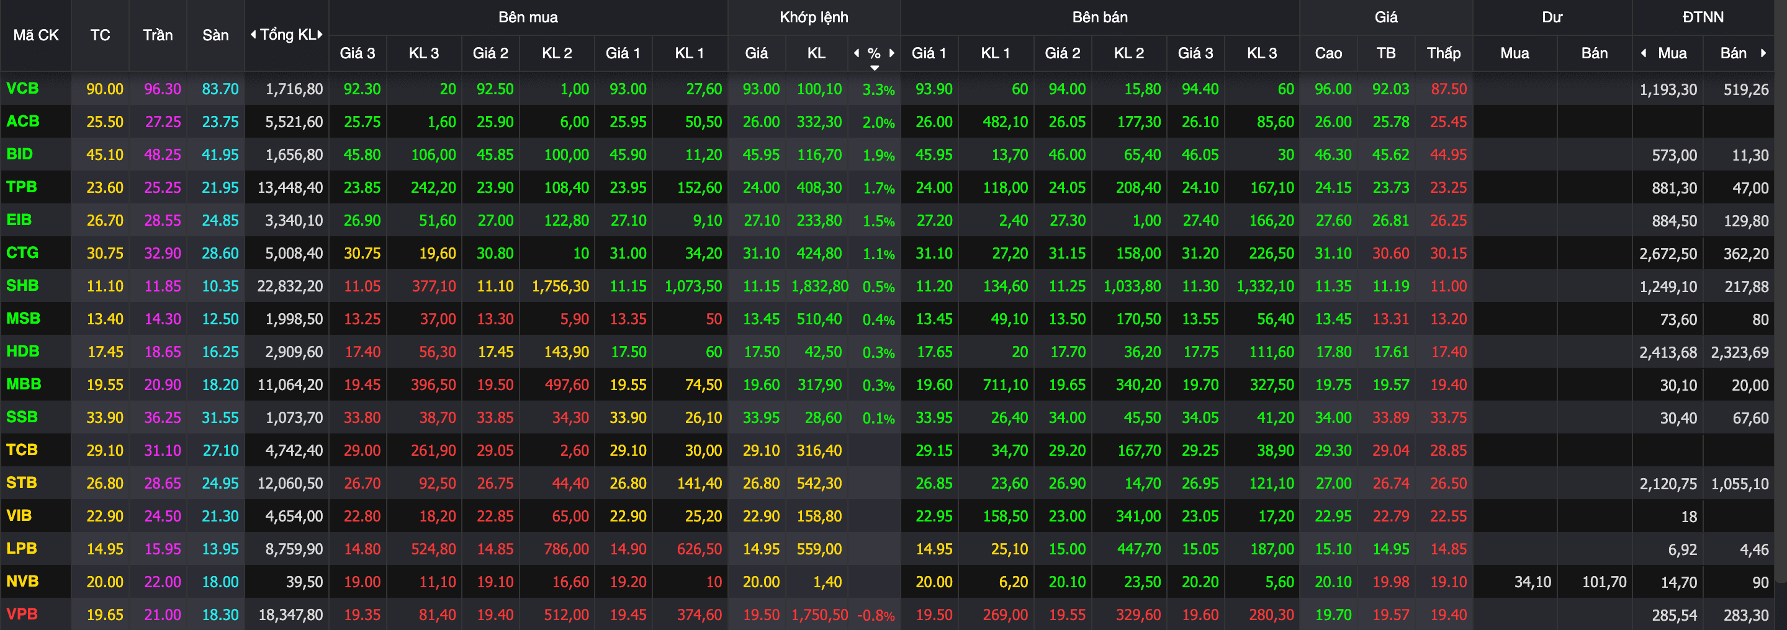Click VCB percent change 3.3%

(x=878, y=89)
